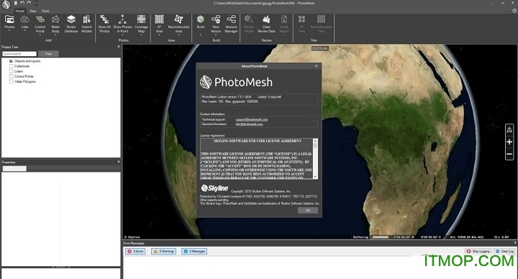Toggle the 0 Warnings filter
The width and height of the screenshot is (518, 279).
coord(164,251)
